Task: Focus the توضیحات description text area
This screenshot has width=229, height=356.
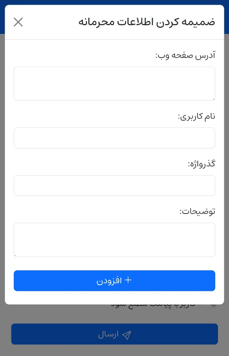Action: (x=114, y=240)
